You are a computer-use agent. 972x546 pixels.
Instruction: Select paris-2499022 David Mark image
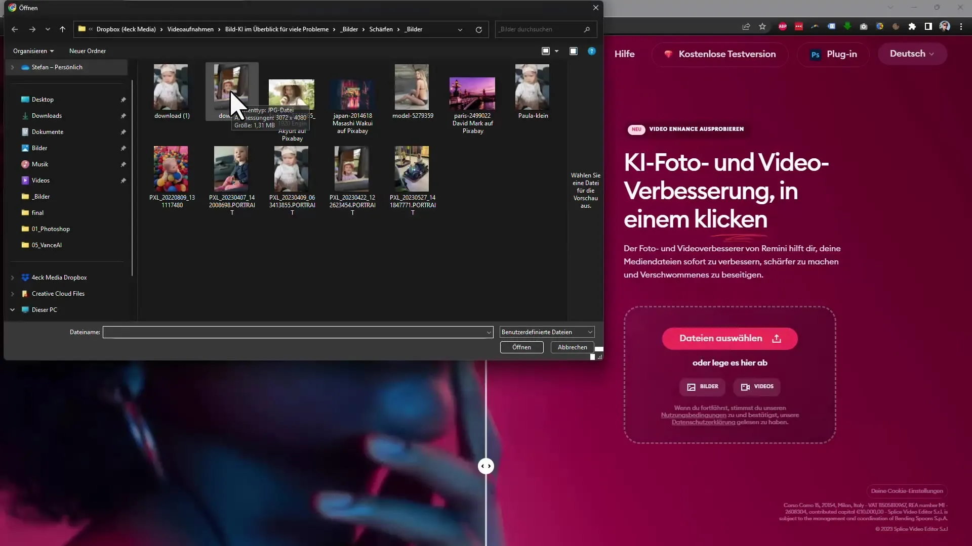(x=473, y=105)
